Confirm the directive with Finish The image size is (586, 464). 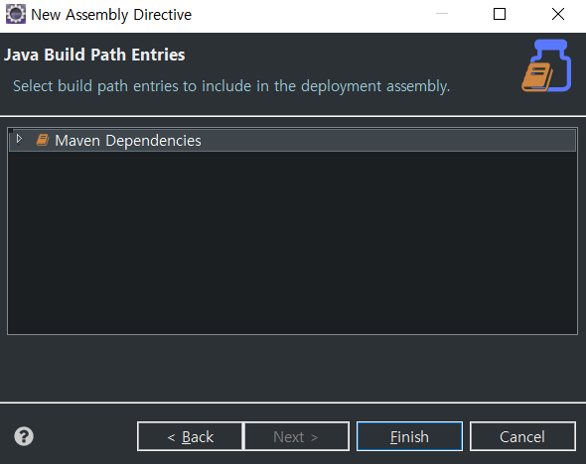[409, 436]
